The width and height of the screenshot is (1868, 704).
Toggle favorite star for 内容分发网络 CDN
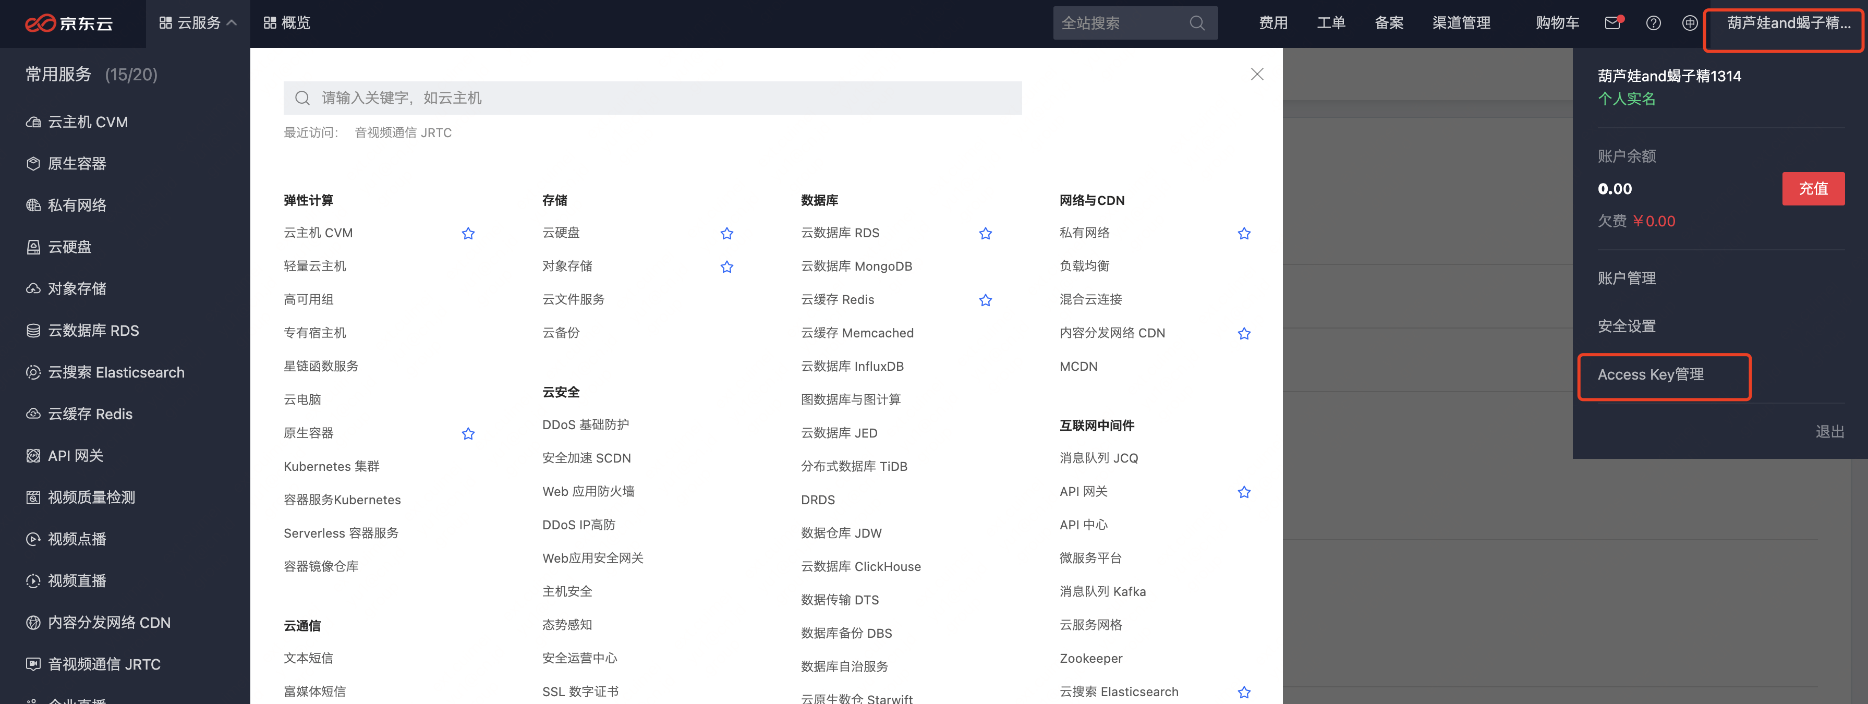tap(1244, 334)
